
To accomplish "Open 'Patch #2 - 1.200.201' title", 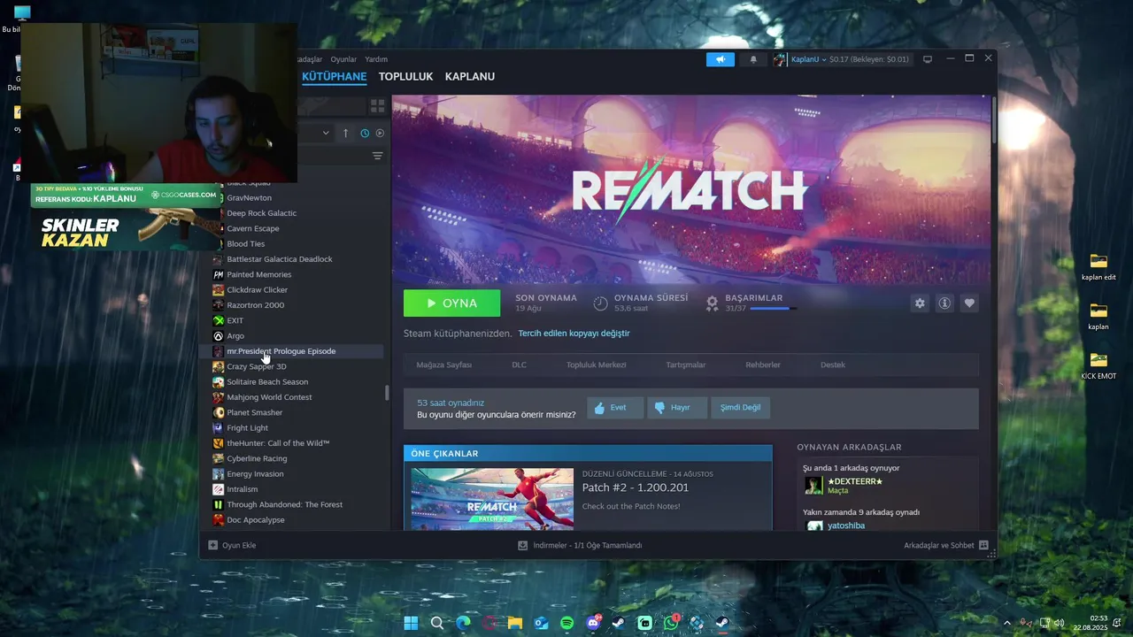I will tap(635, 487).
